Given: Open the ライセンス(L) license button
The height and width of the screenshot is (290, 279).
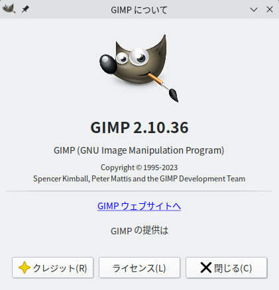Looking at the screenshot, I should pos(139,267).
